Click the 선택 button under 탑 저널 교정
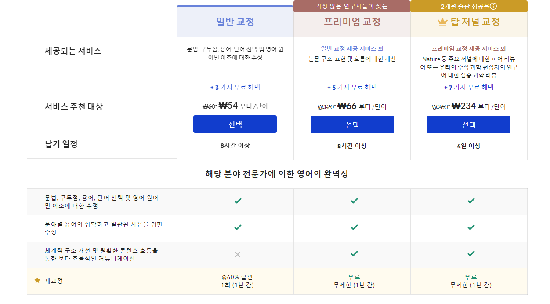Screen dimensions: 550x304 click(x=469, y=125)
